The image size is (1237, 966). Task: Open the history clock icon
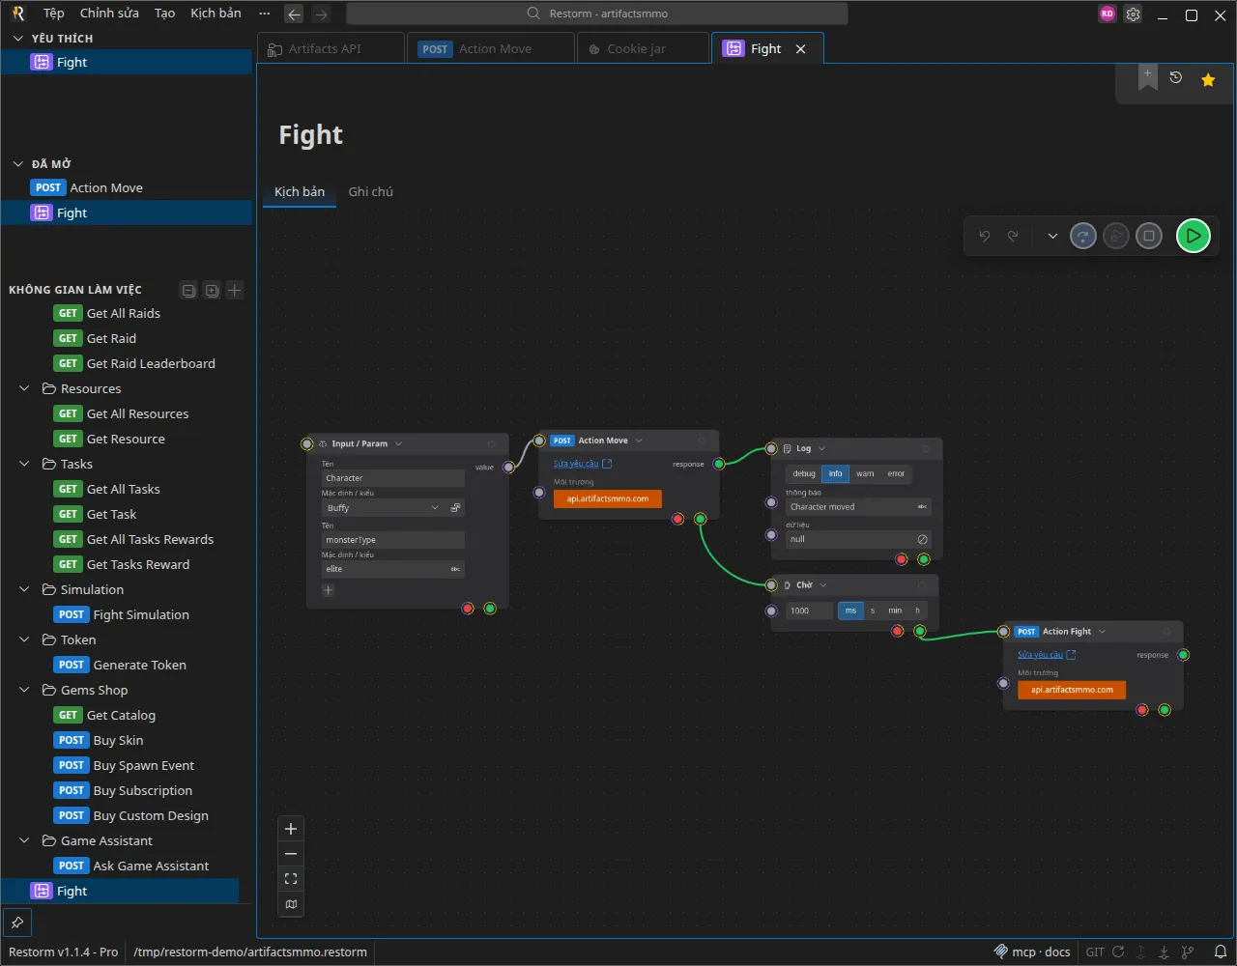click(x=1176, y=78)
